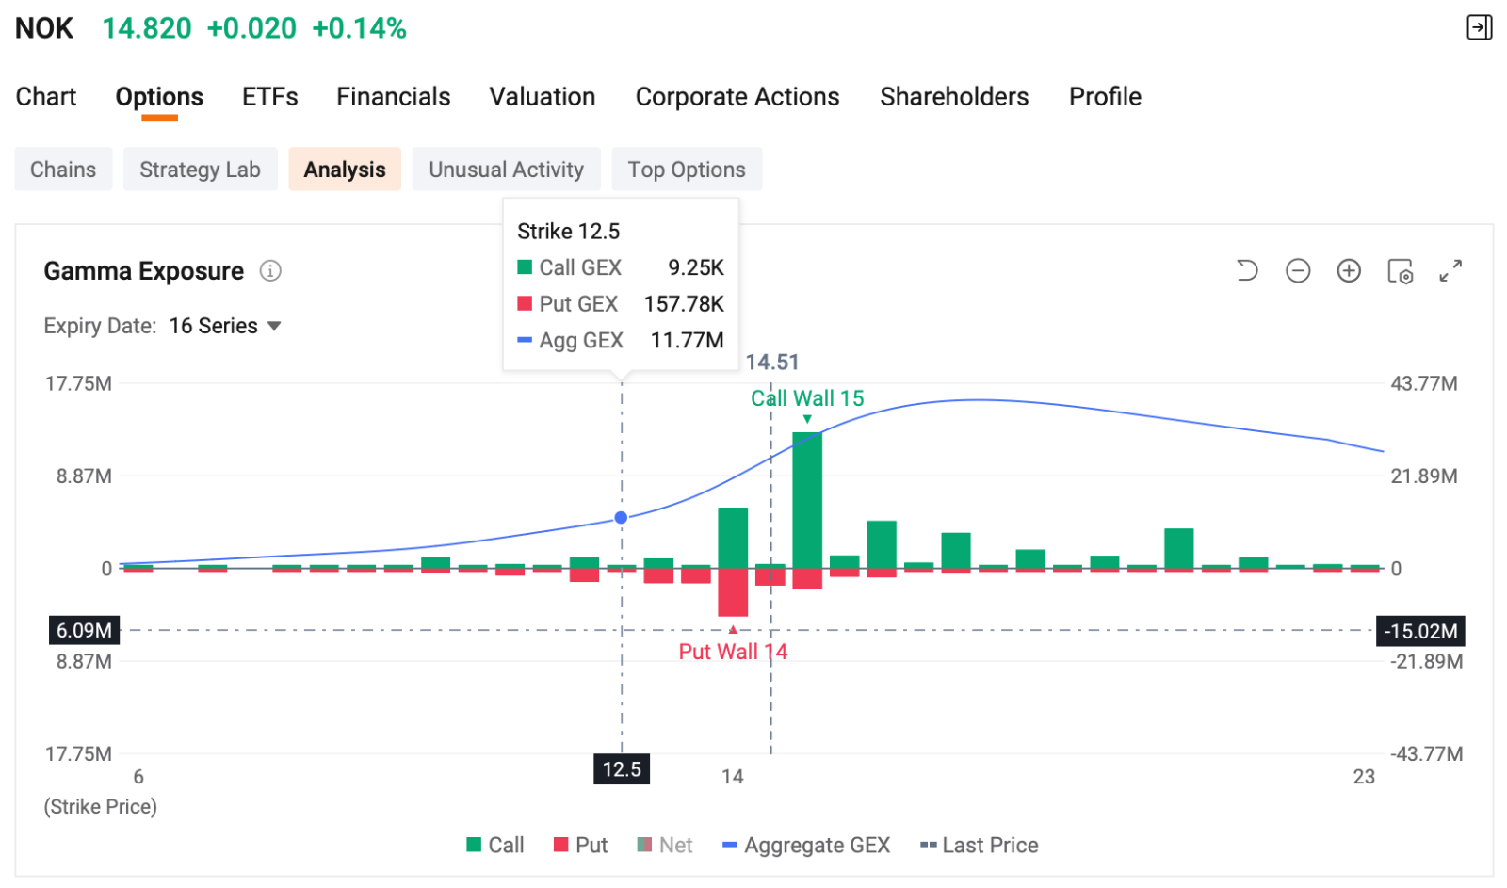Open the Profile tab
This screenshot has height=888, width=1507.
coord(1105,97)
